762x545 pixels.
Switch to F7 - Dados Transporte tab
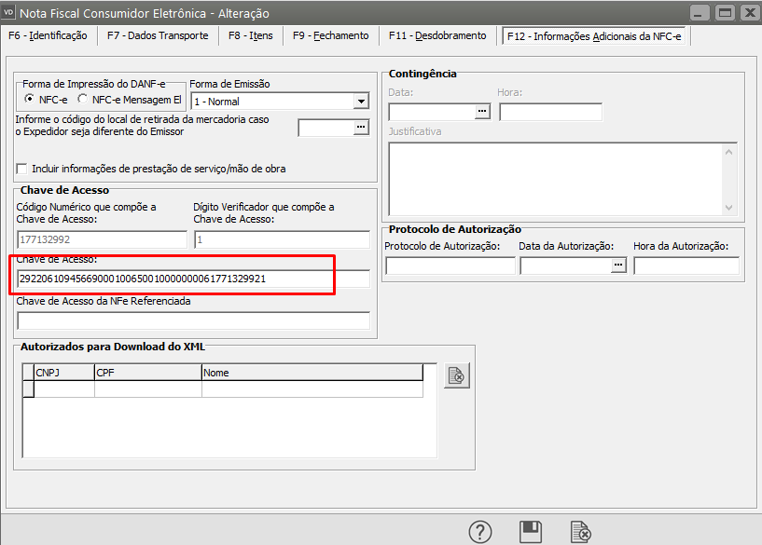tap(158, 36)
